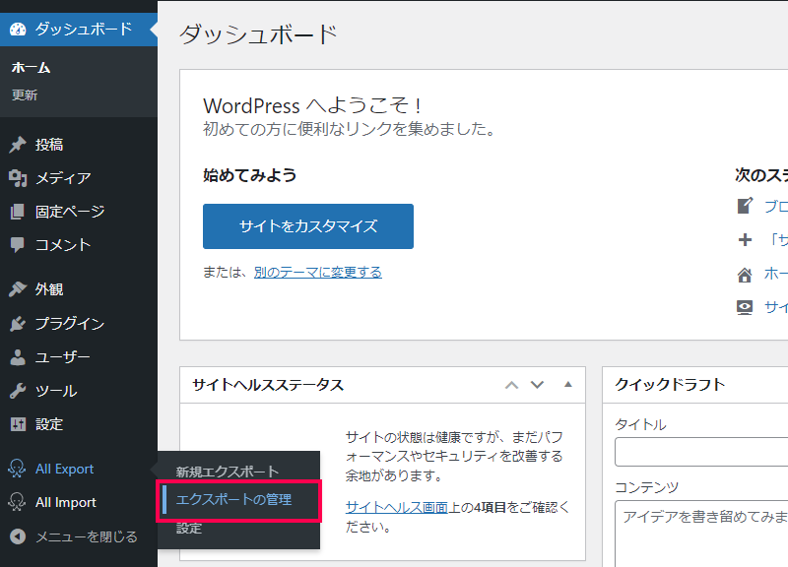Screen dimensions: 788x567
Task: Click the 固定ページ pages icon
Action: [18, 212]
